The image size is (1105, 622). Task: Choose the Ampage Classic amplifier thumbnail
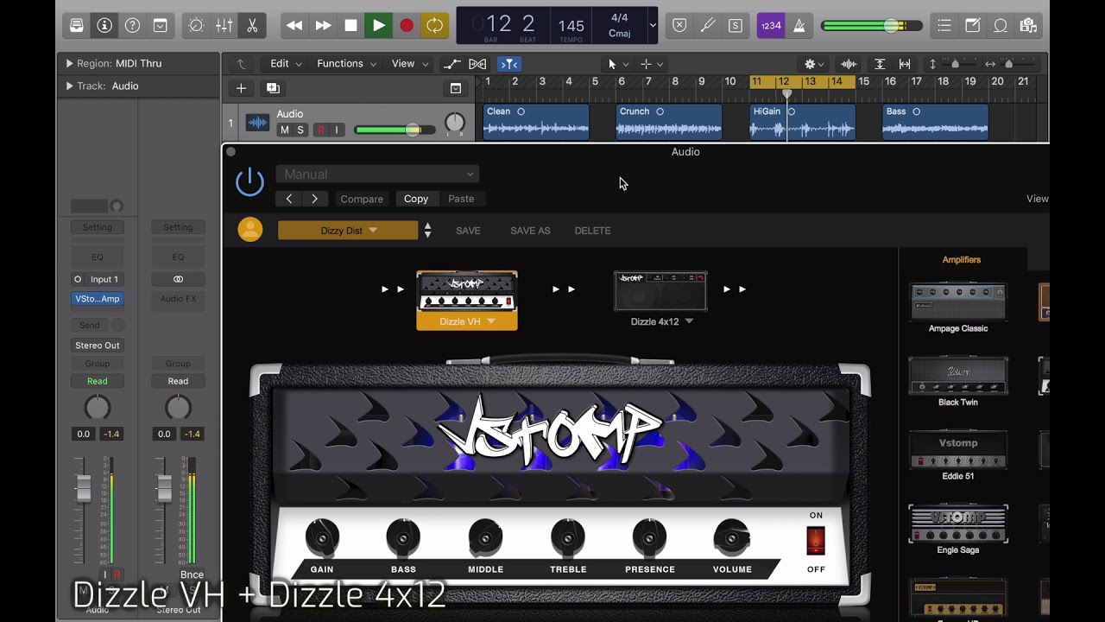[958, 302]
